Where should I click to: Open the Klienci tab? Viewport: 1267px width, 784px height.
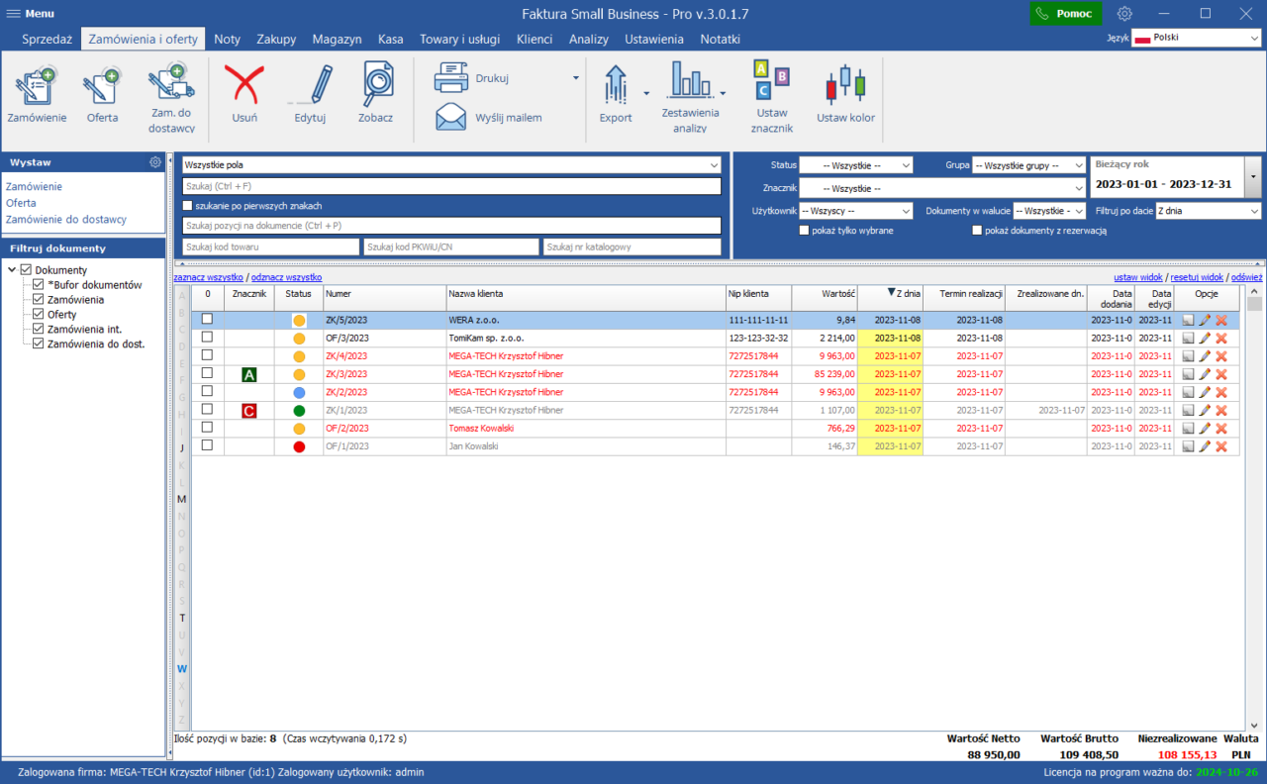tap(535, 40)
